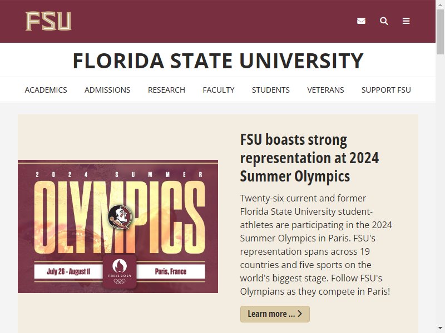
Task: Expand the hamburger menu icon
Action: (406, 21)
